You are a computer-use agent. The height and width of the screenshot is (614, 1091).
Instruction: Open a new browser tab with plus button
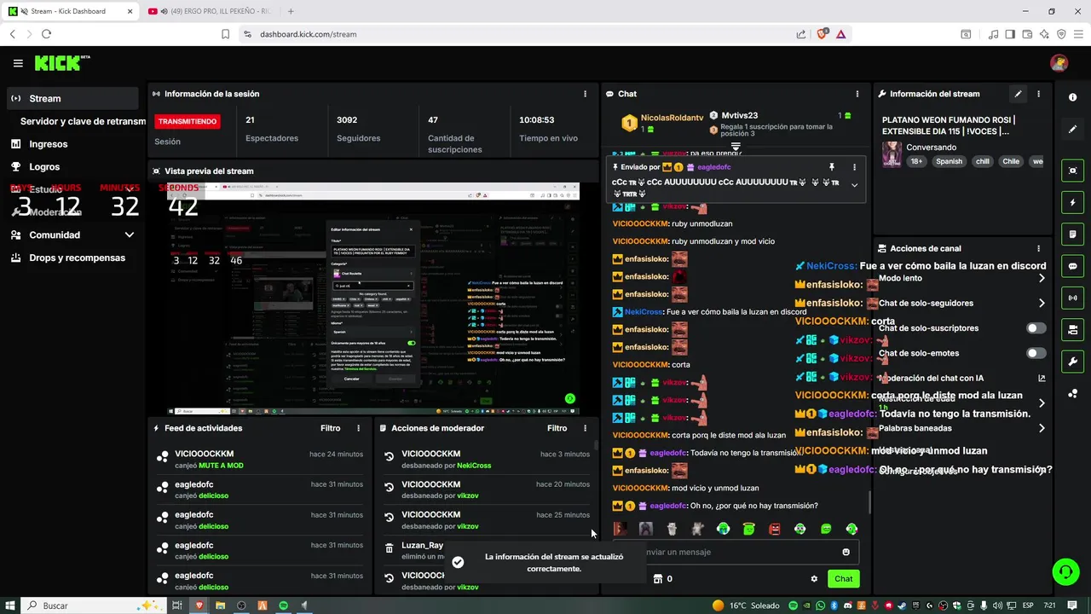(x=291, y=11)
